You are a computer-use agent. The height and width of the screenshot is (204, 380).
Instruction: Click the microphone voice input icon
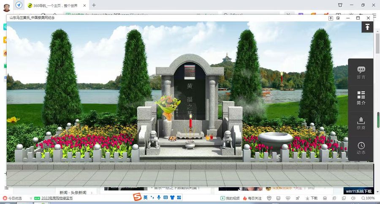[x=159, y=198]
